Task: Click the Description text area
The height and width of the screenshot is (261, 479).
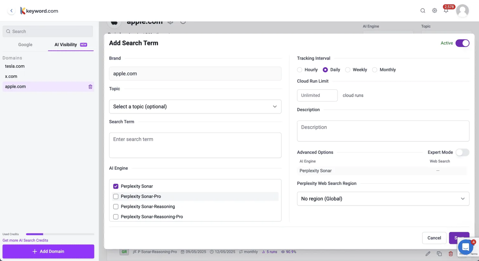Action: (383, 131)
